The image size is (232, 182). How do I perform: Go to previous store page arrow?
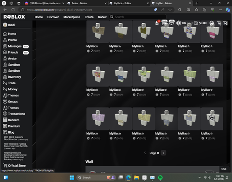click(145, 153)
